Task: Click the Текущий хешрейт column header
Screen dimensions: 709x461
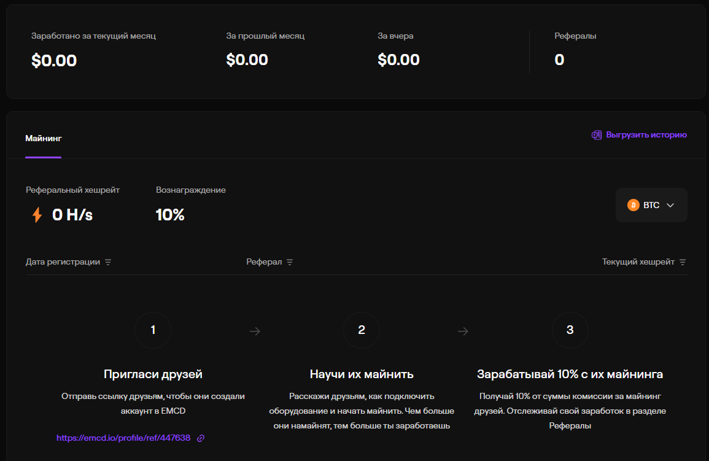Action: click(638, 262)
